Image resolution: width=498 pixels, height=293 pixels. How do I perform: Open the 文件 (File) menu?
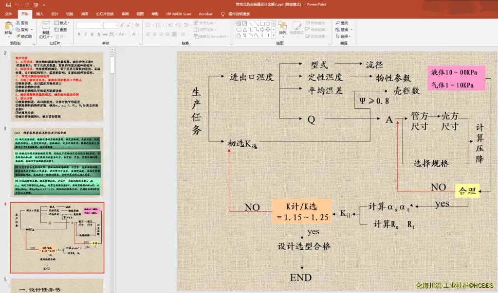coord(9,14)
